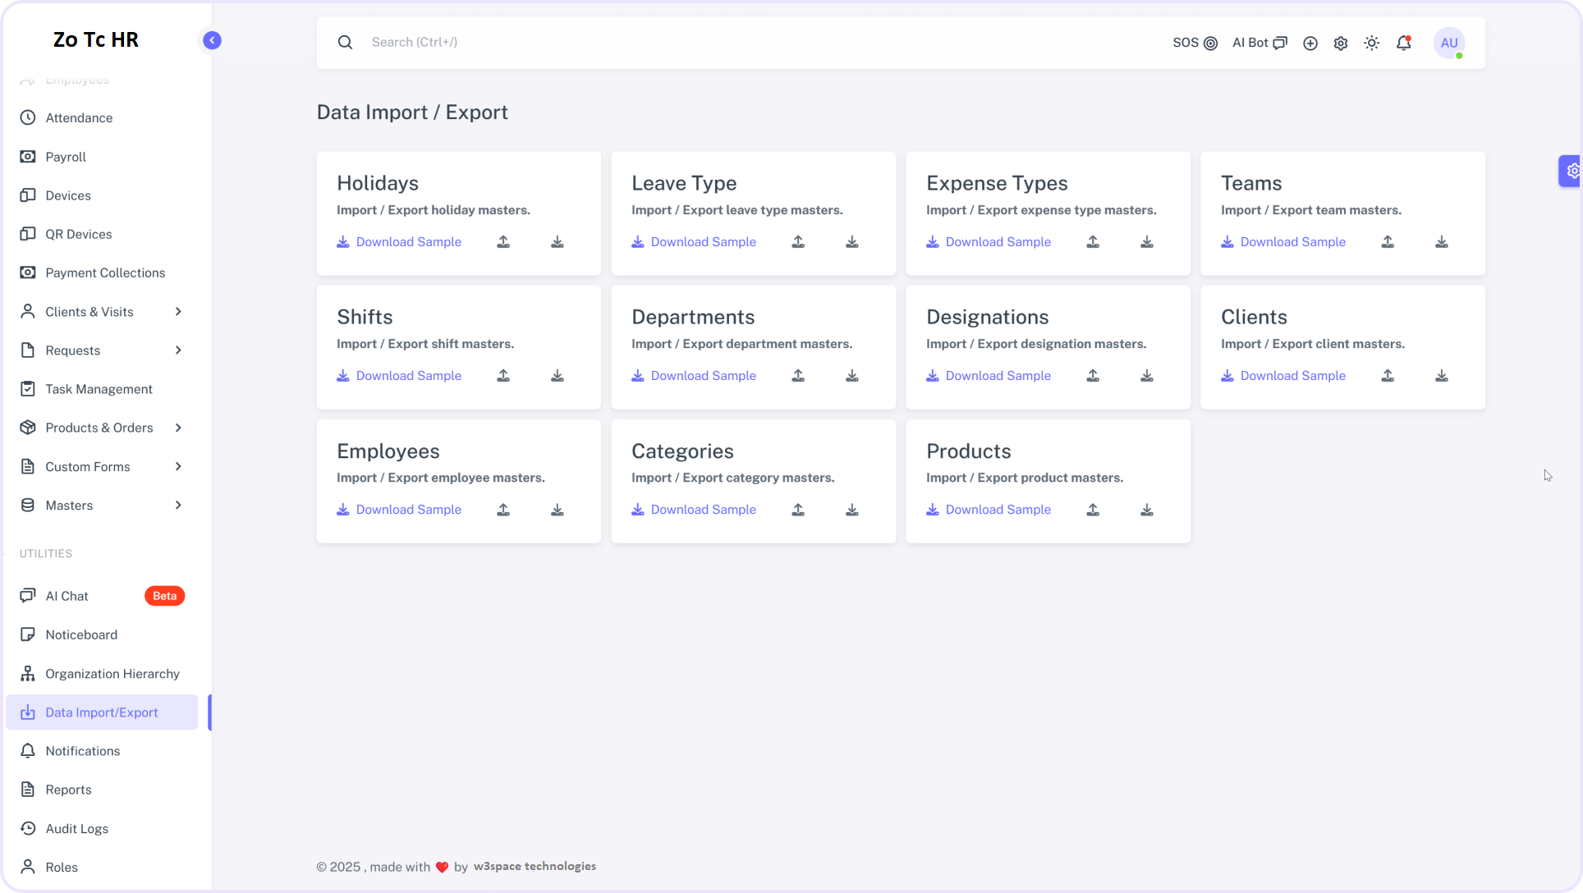1583x893 pixels.
Task: Click the plus circle quick-add icon
Action: tap(1310, 43)
